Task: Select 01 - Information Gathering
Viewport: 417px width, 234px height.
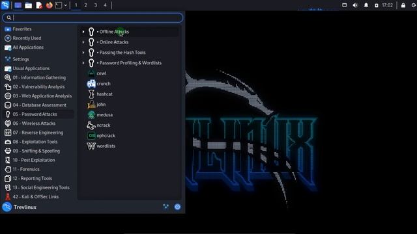Action: (x=38, y=77)
